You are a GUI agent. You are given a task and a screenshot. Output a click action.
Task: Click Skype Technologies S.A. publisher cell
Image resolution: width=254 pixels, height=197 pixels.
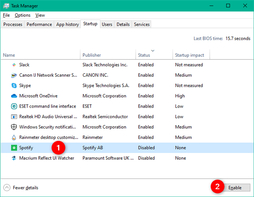coord(106,85)
